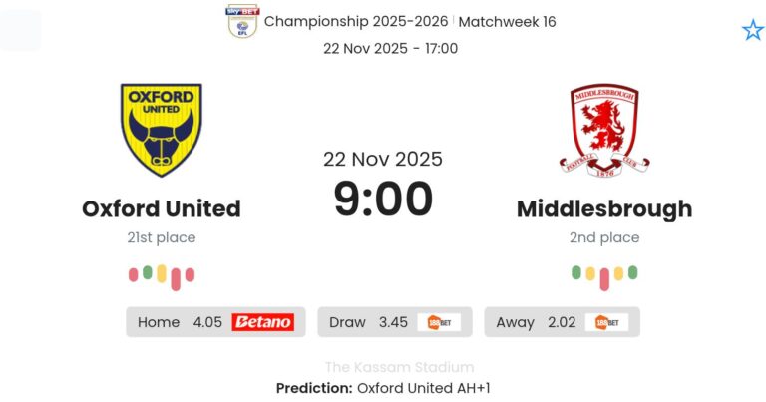Click The Kassam Stadium venue label
This screenshot has height=402, width=766.
coord(399,367)
